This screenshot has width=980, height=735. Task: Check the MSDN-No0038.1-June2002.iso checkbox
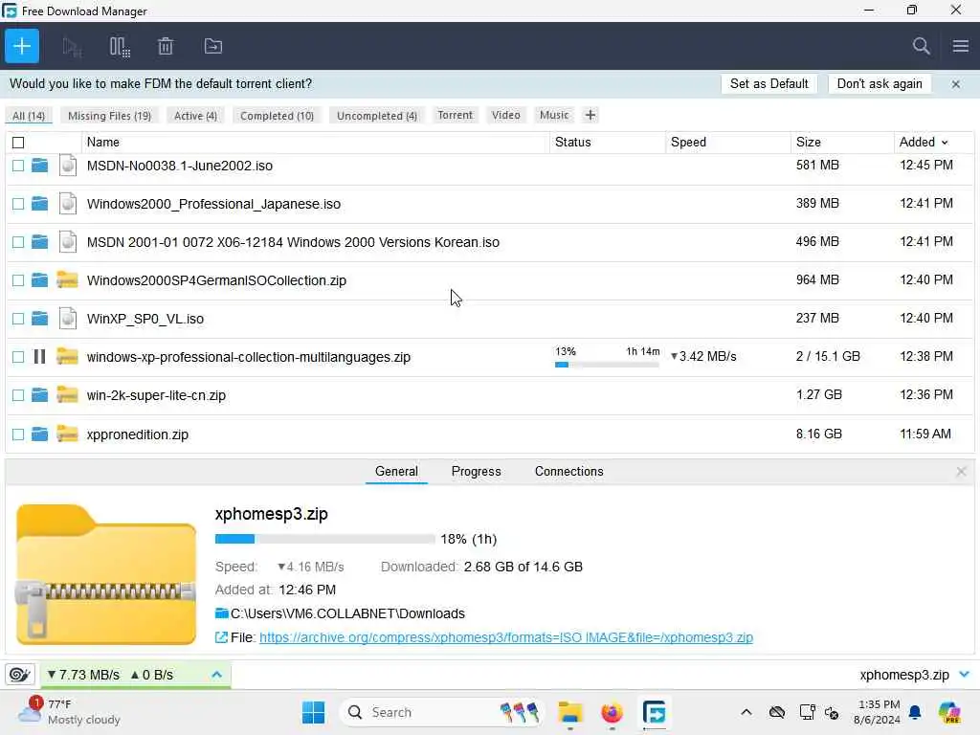18,166
